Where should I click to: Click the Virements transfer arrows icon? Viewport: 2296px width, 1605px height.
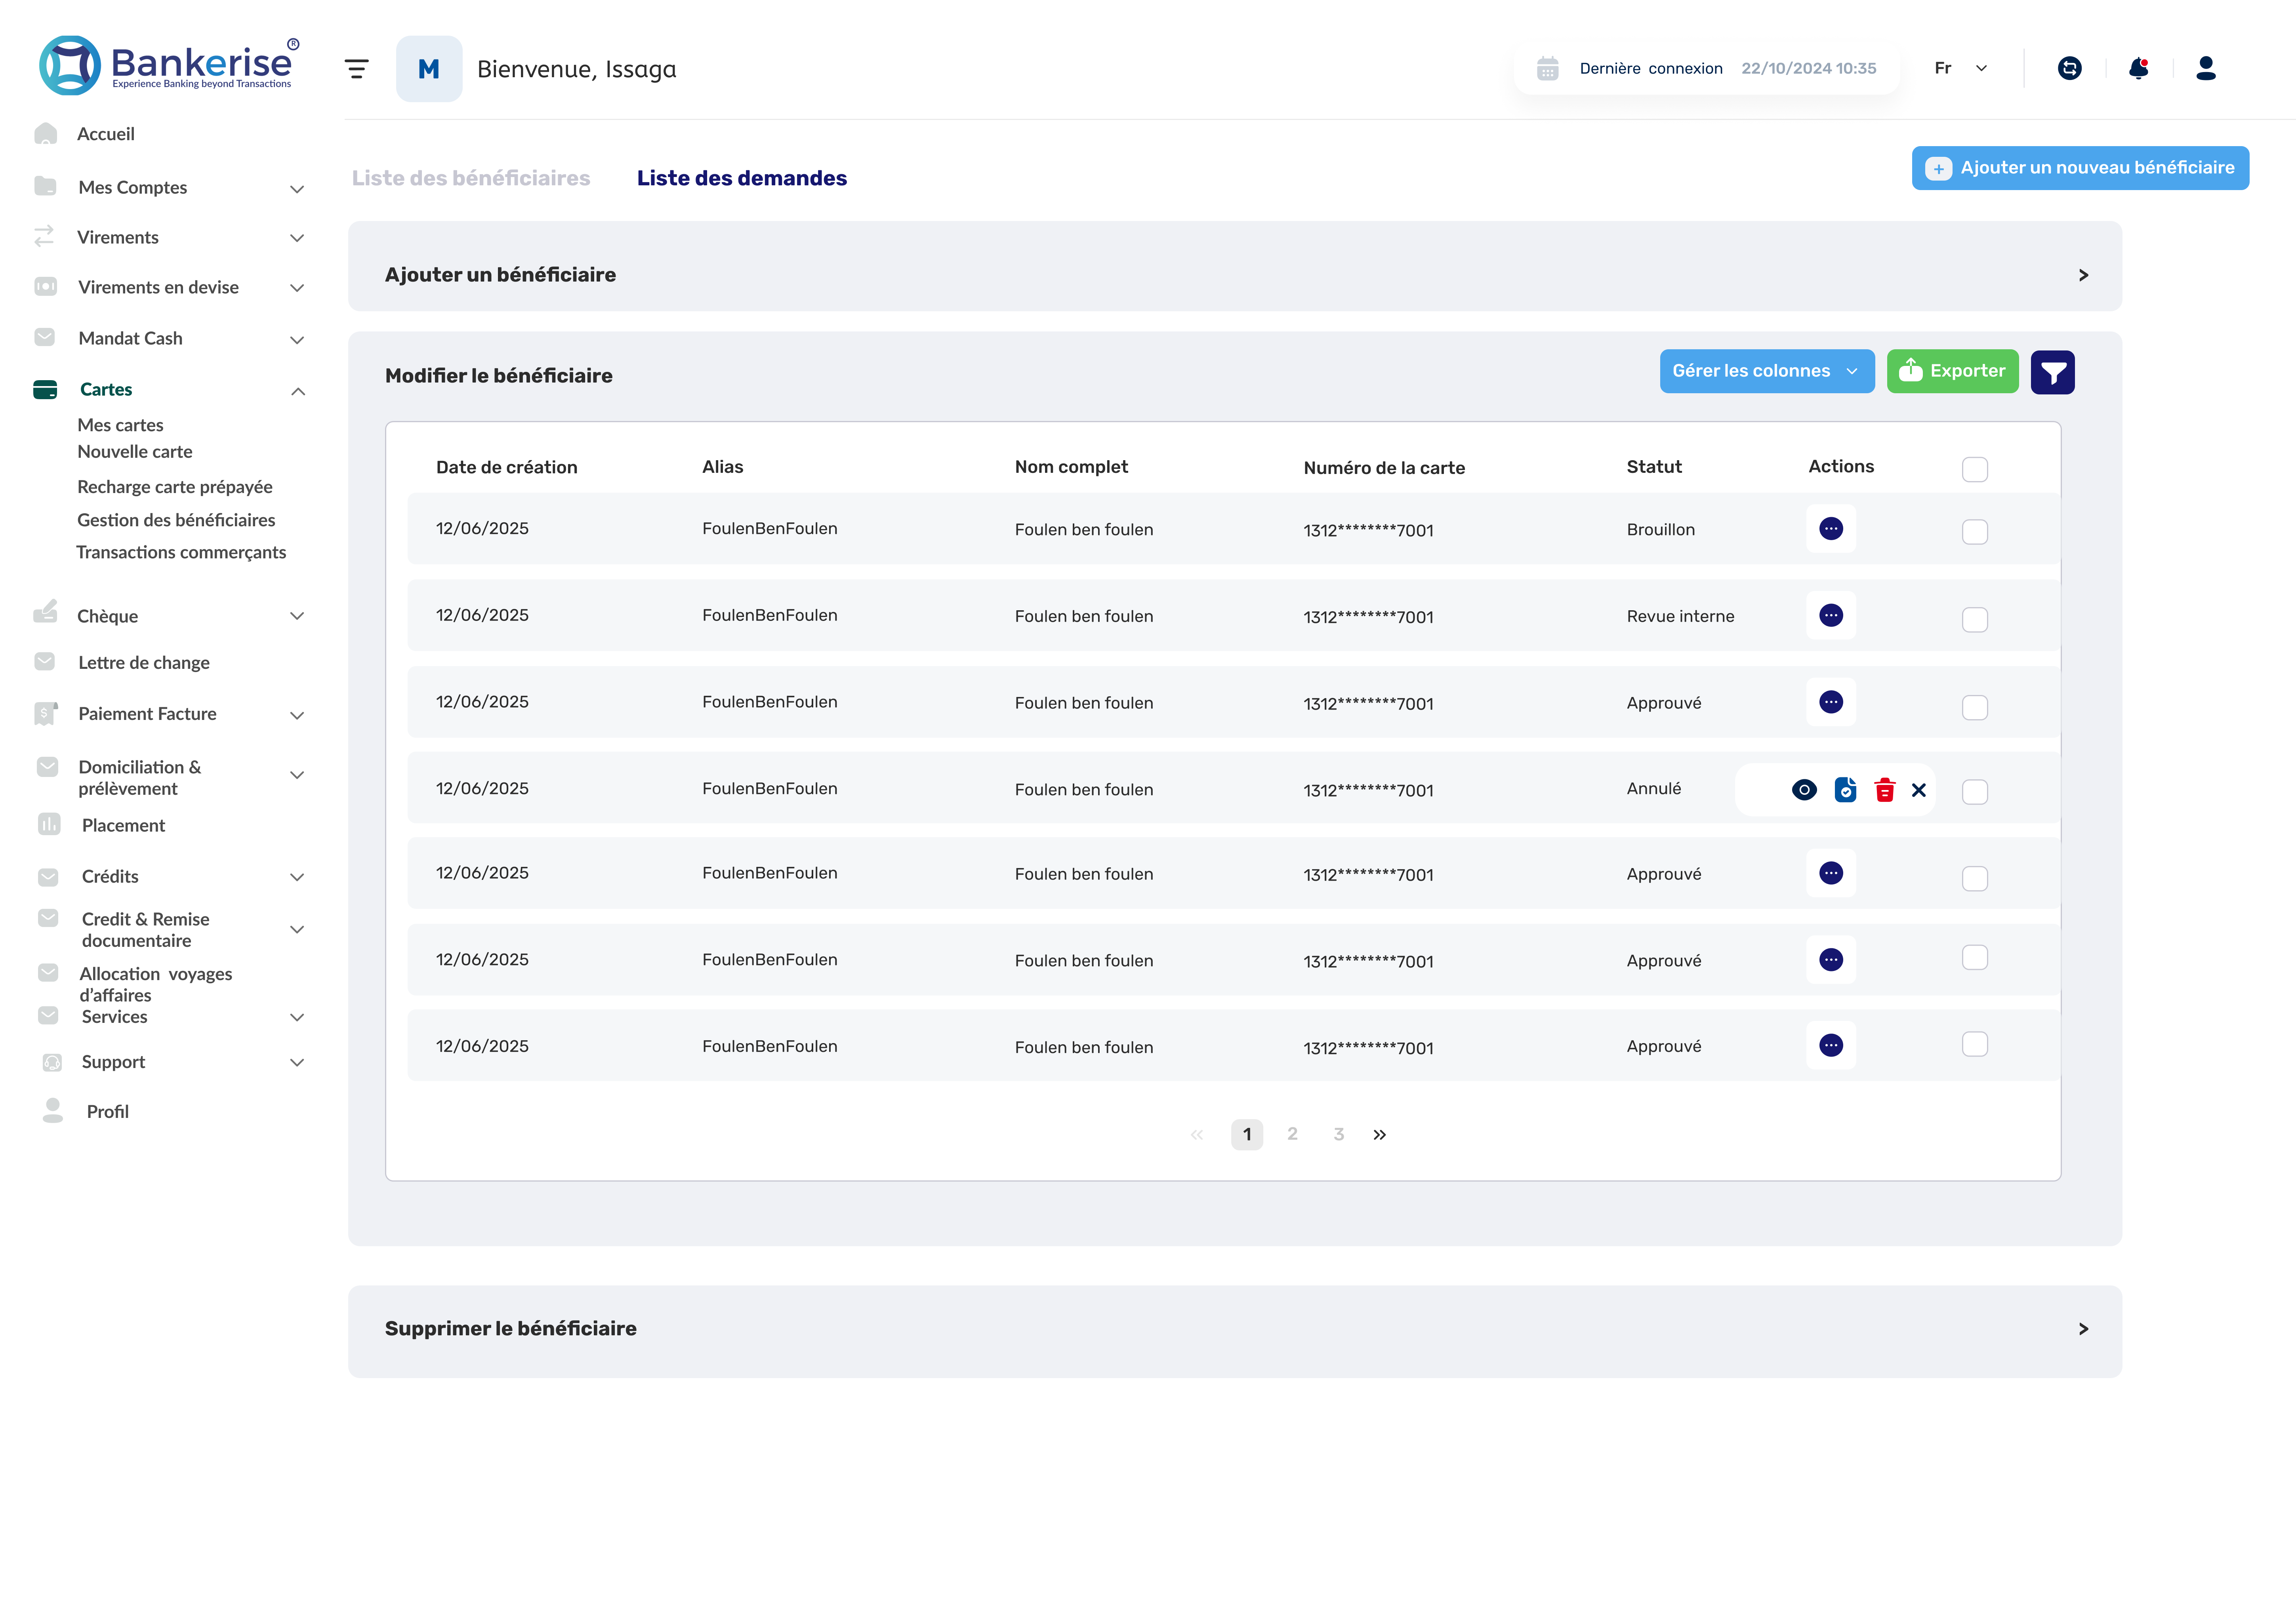44,236
